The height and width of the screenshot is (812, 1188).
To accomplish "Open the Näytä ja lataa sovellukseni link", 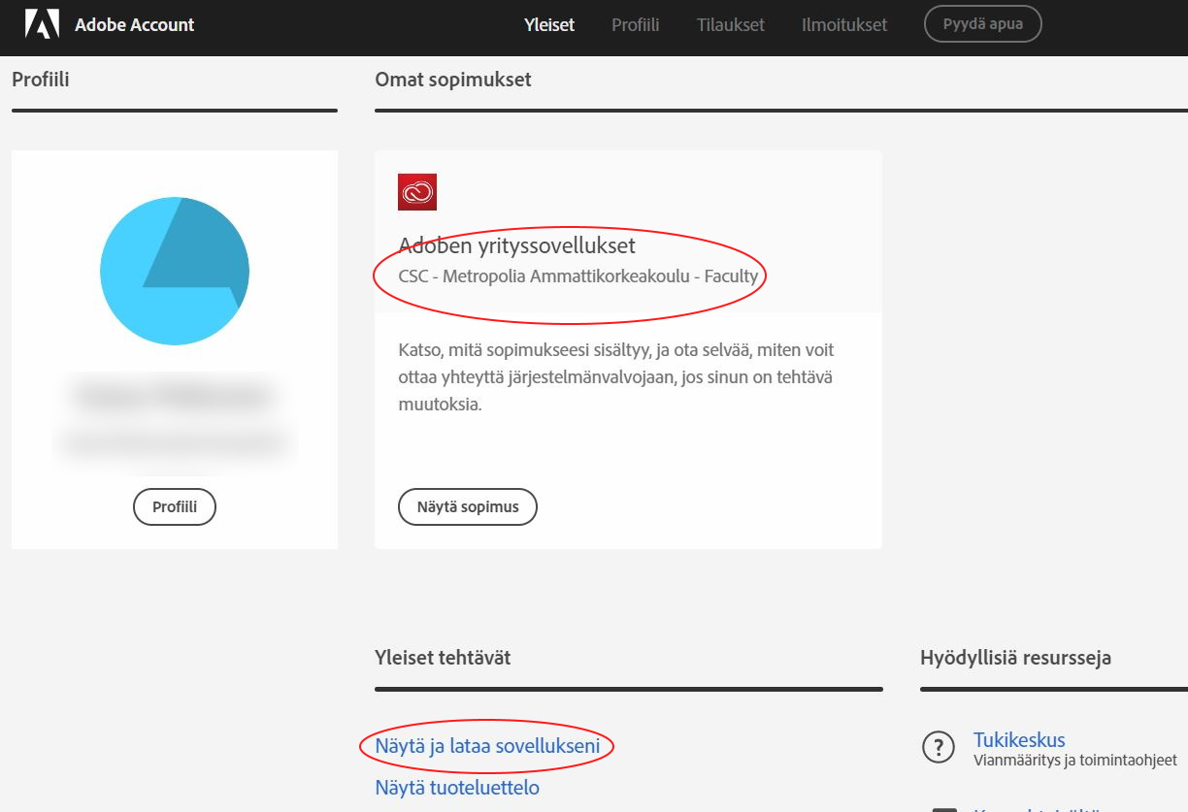I will (488, 746).
